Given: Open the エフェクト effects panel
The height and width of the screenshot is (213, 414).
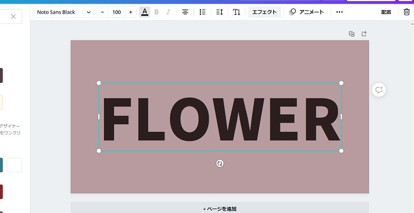Looking at the screenshot, I should click(264, 12).
